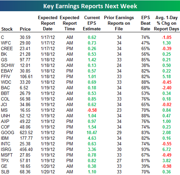
Task: Select the UNH ticker cell
Action: point(5,116)
